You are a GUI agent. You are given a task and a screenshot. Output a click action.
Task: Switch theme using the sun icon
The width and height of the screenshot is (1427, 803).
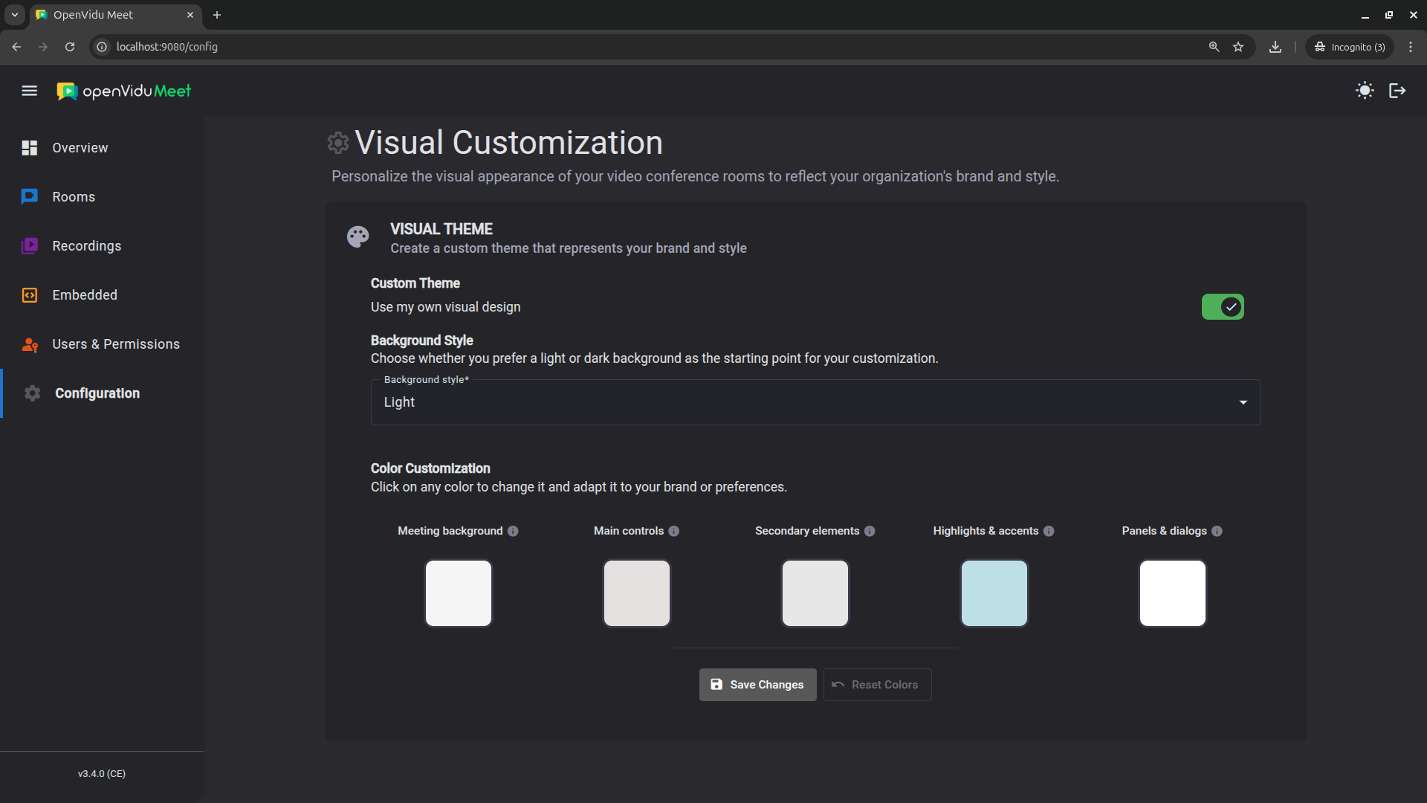click(1365, 91)
